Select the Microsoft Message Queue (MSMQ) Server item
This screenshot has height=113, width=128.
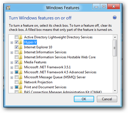(55, 77)
